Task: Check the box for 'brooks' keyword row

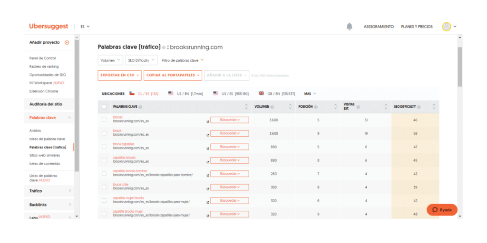Action: [104, 120]
